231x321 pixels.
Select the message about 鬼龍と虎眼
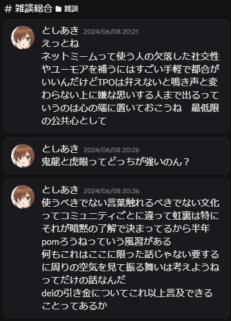click(116, 156)
